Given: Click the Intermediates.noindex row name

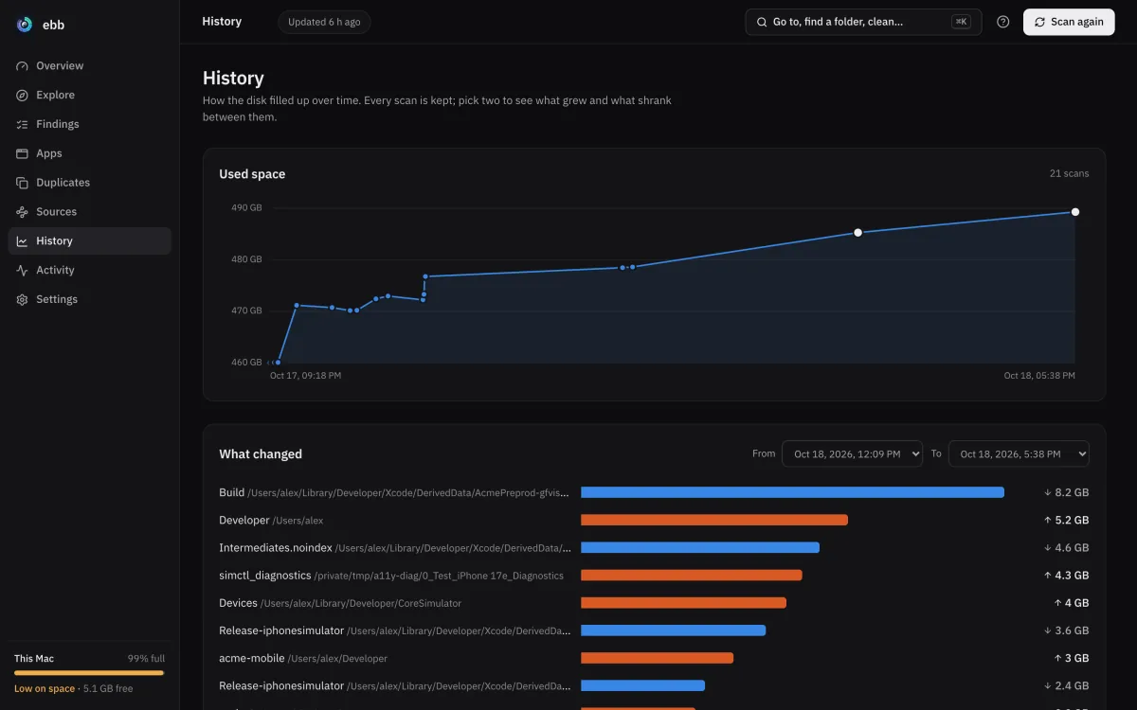Looking at the screenshot, I should (275, 548).
